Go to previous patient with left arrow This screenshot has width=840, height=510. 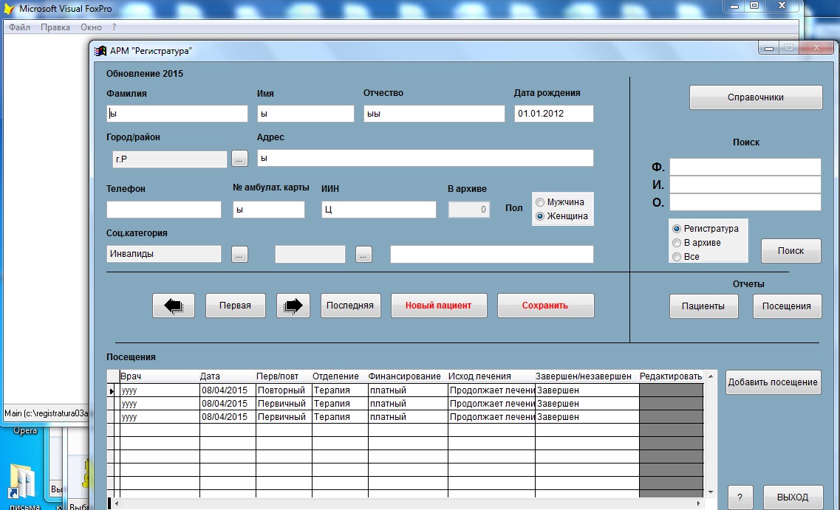tap(173, 306)
